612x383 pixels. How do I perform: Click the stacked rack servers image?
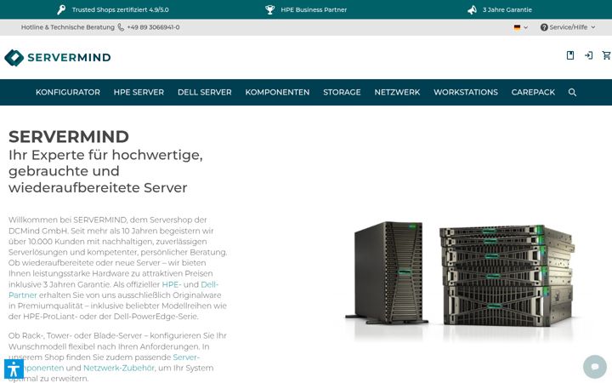[507, 276]
